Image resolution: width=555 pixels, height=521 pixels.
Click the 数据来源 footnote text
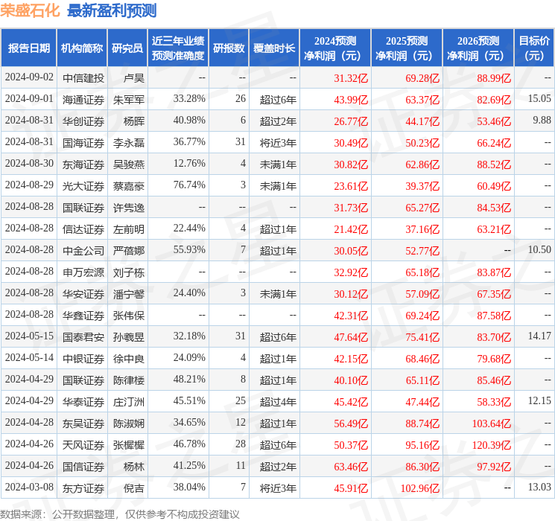(120, 514)
